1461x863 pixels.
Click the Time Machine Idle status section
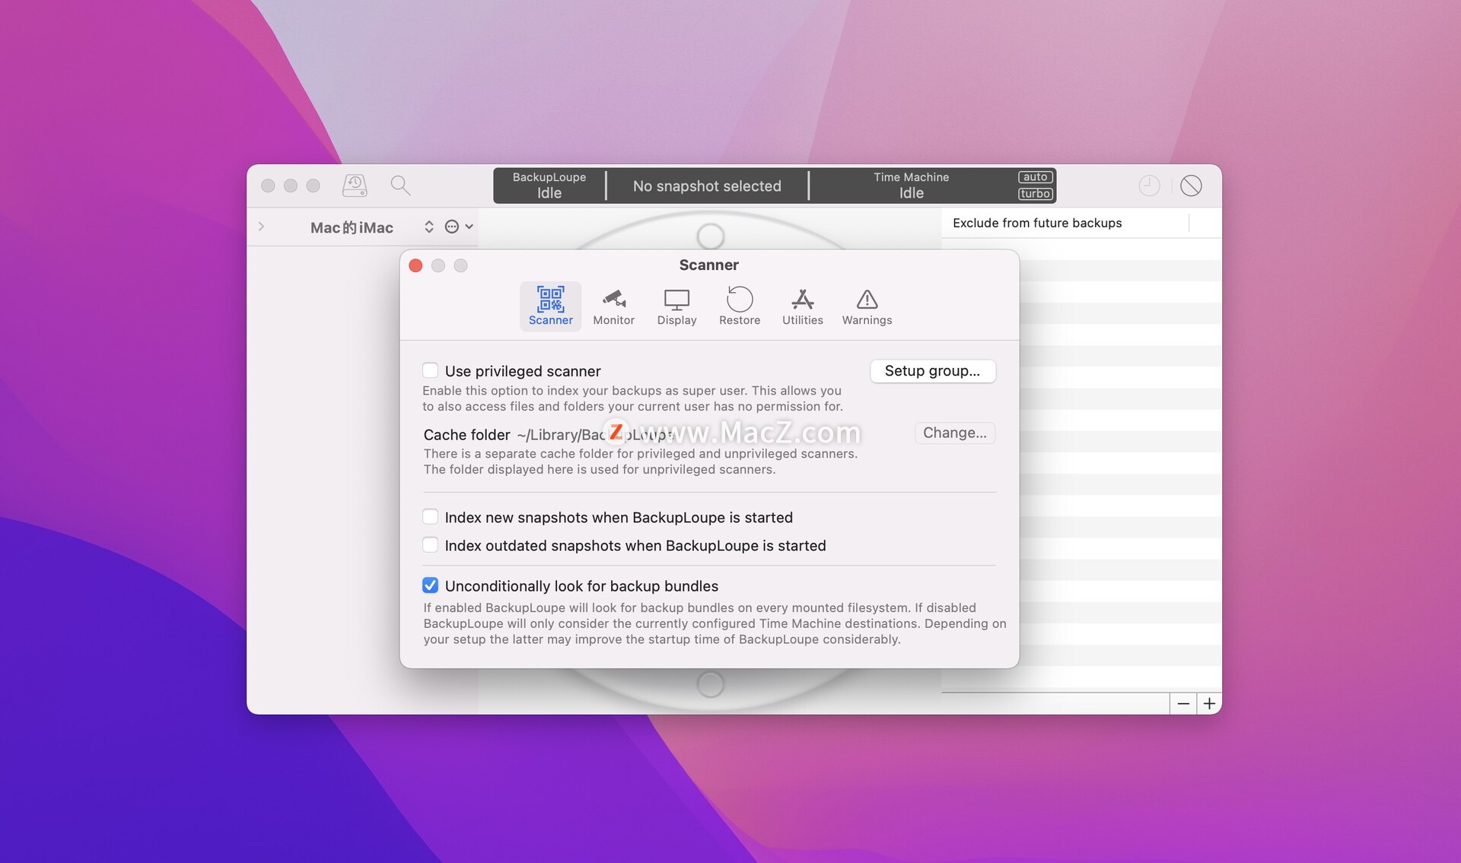pos(912,186)
